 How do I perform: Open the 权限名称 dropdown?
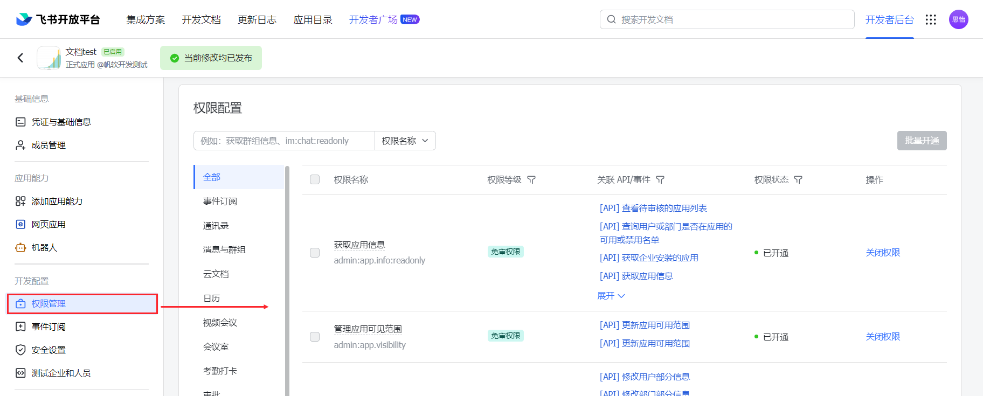click(x=405, y=141)
